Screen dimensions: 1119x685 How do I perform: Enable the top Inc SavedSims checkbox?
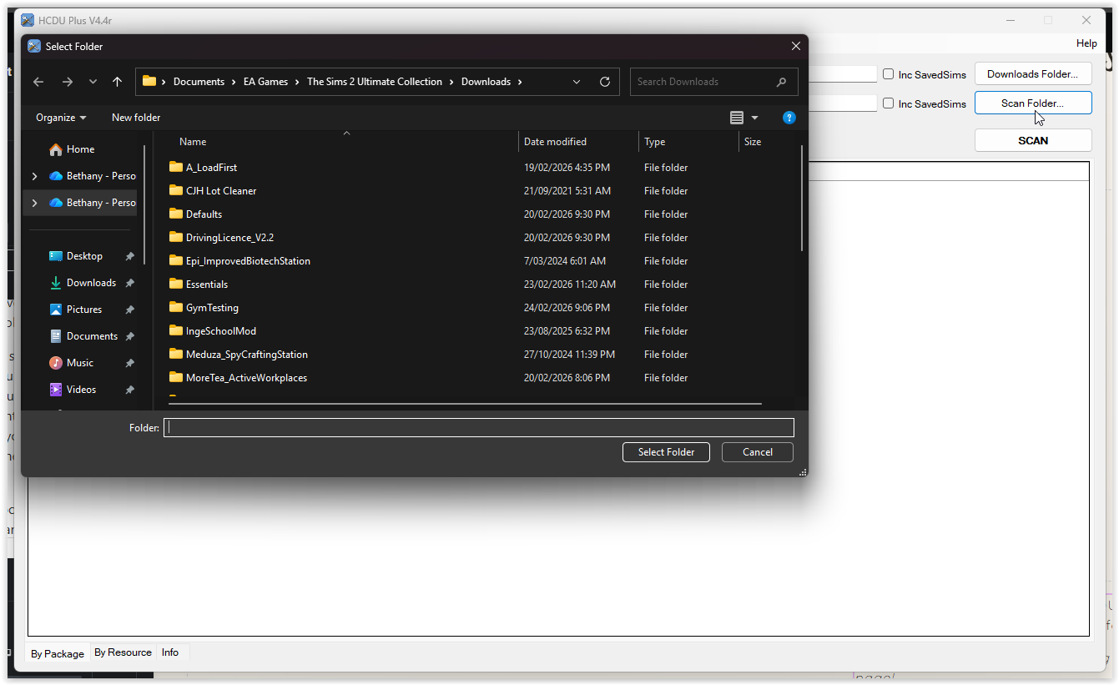[888, 73]
